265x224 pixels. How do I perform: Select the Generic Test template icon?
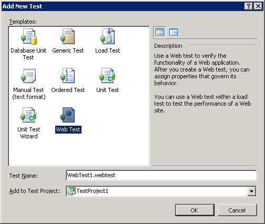68,36
